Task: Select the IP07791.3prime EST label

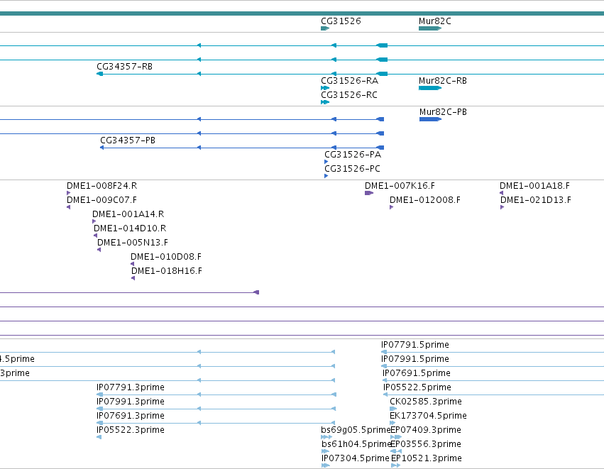Action: [x=131, y=387]
